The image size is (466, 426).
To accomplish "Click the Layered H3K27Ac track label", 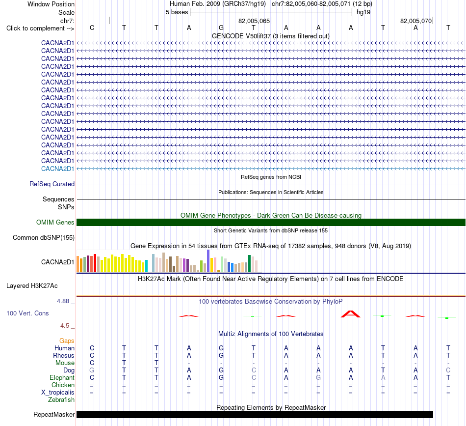I will pos(32,286).
